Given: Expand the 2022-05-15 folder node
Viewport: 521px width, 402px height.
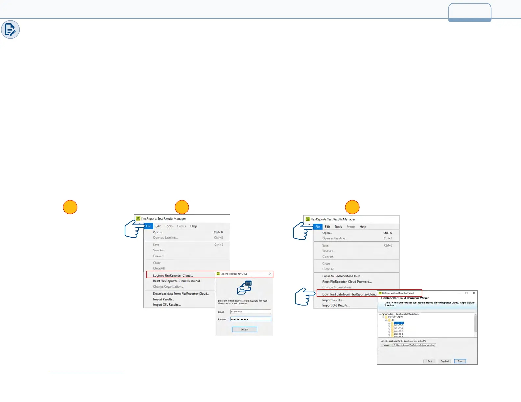Looking at the screenshot, I should point(389,326).
